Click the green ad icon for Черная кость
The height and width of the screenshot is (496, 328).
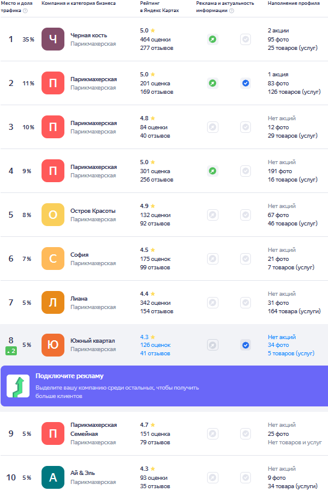[x=212, y=39]
